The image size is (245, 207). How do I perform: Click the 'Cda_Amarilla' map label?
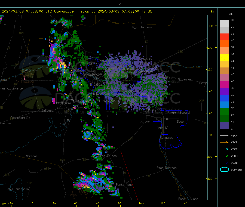[20, 118]
